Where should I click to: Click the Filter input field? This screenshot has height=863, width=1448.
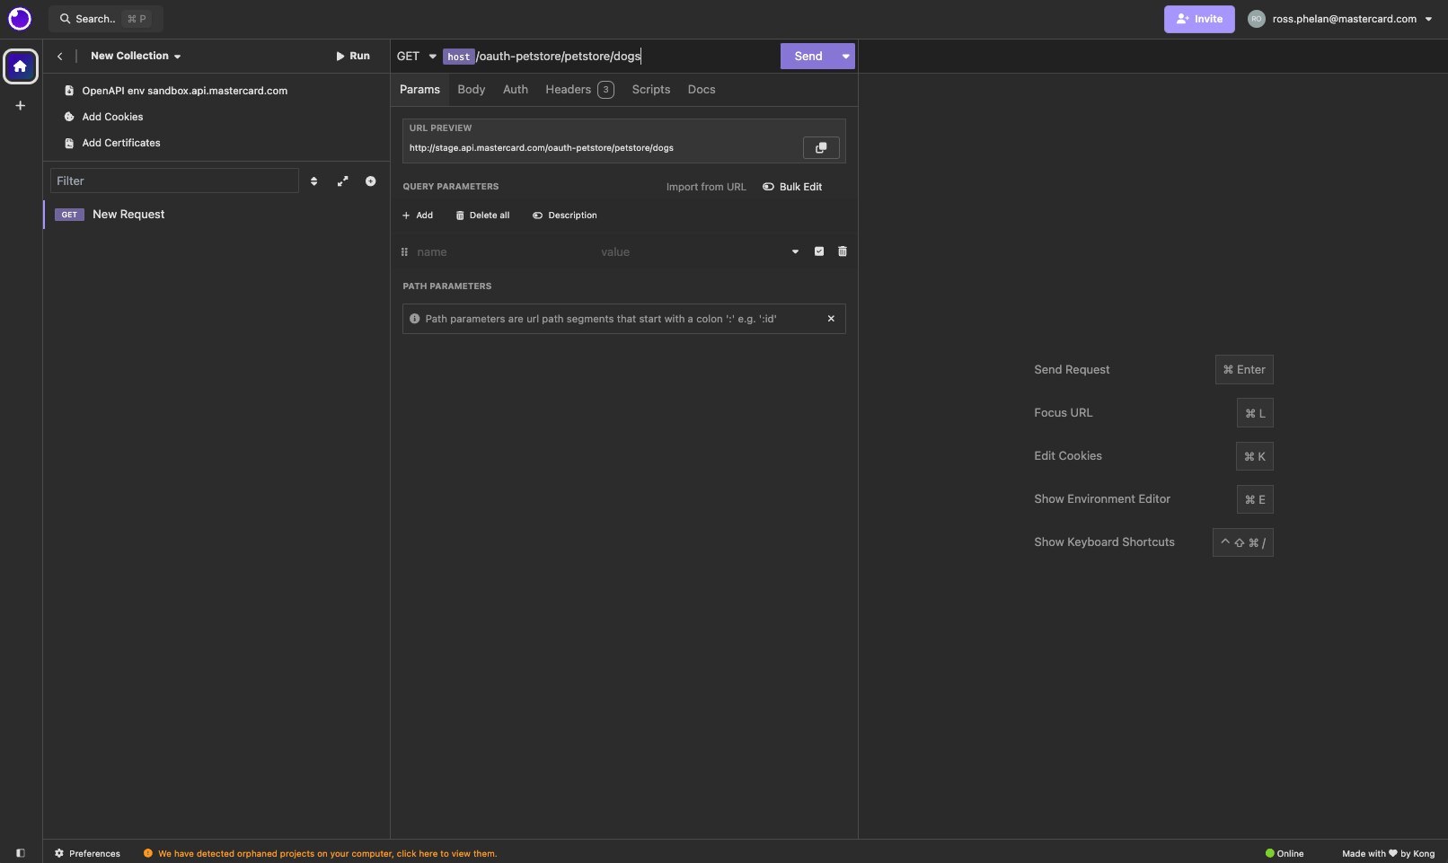click(x=174, y=181)
